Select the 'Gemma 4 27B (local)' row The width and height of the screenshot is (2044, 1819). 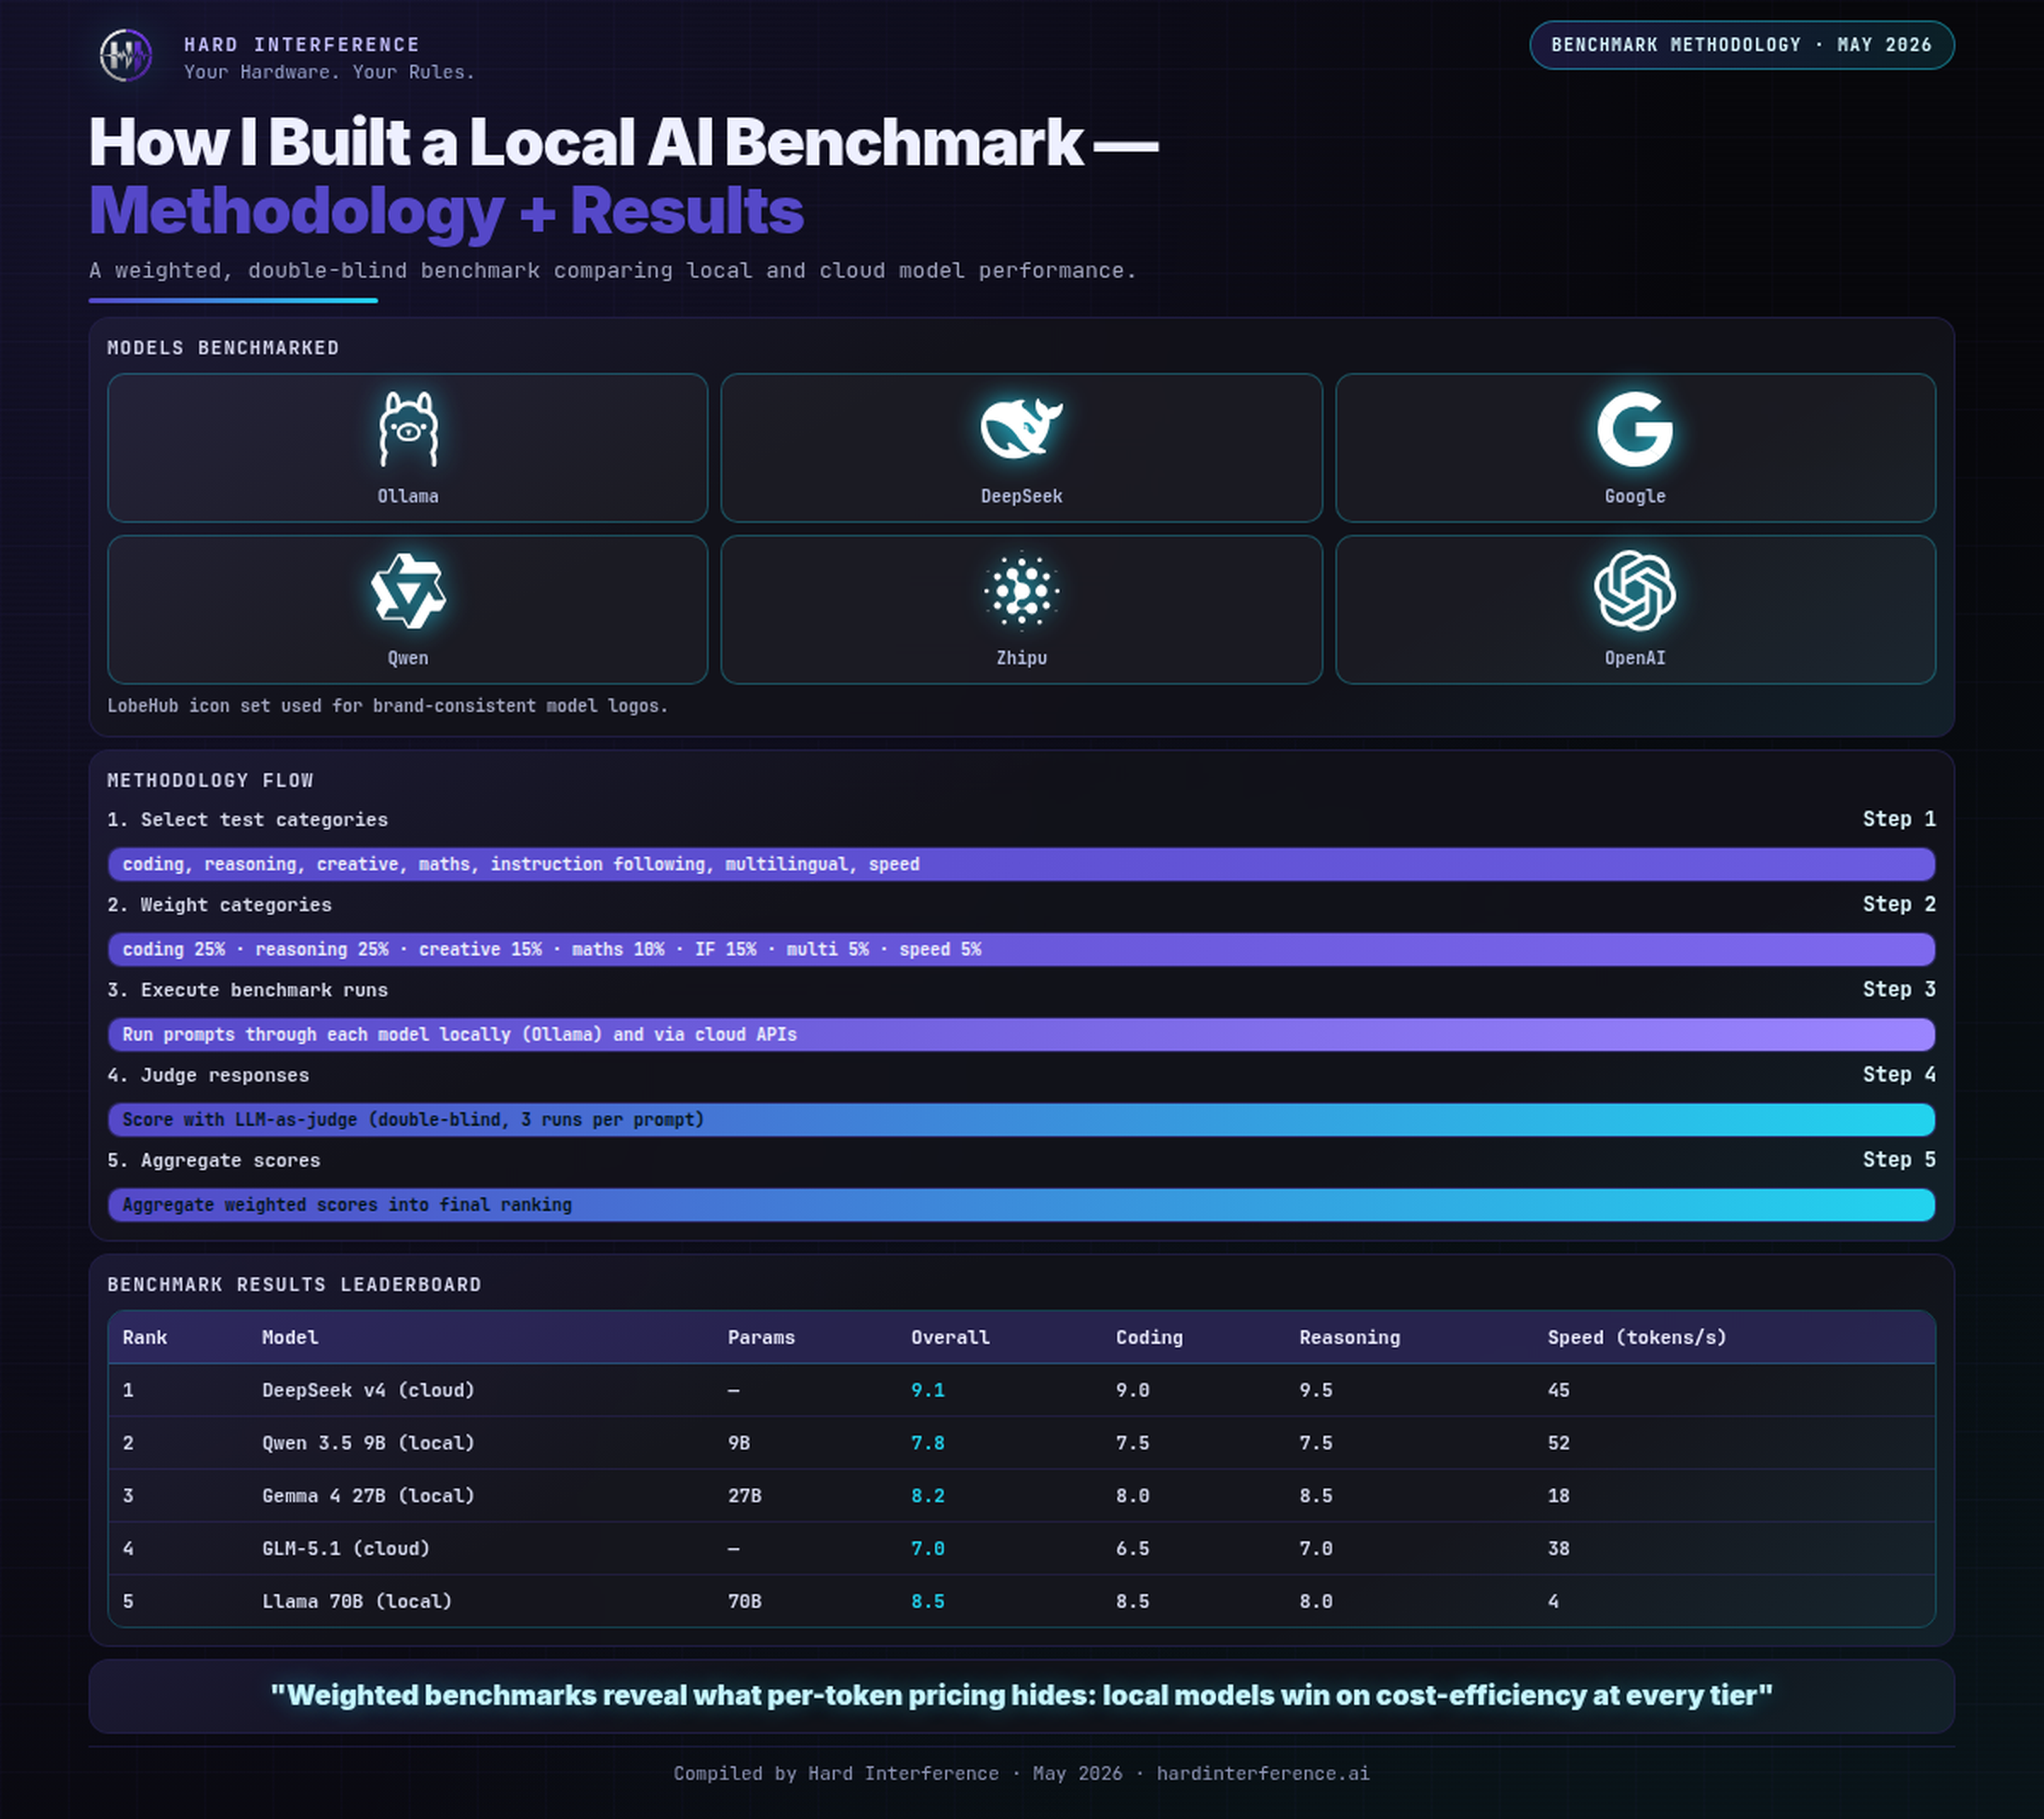coord(1021,1496)
